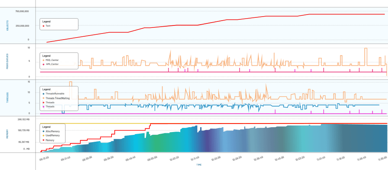Toggle Threads TimedWaiting legend entry
The image size is (388, 170).
(x=56, y=98)
